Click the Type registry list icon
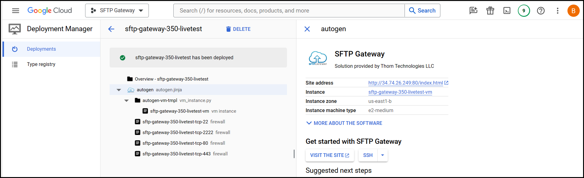 (x=15, y=64)
